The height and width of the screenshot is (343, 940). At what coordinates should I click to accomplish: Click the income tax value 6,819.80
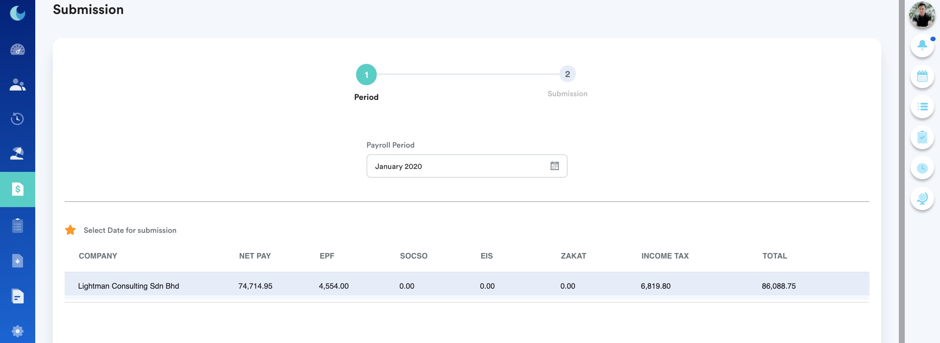pyautogui.click(x=655, y=286)
